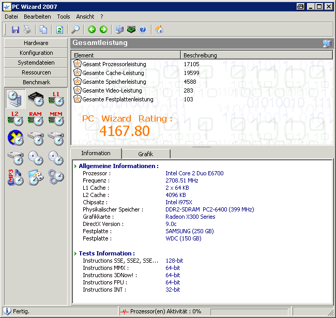This screenshot has width=336, height=318.
Task: Click the 128-bit SSE instructions value
Action: coord(174,261)
